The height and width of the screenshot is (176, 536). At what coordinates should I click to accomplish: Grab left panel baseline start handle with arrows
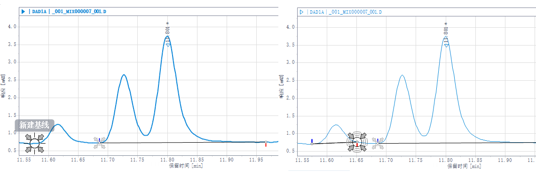coord(100,143)
